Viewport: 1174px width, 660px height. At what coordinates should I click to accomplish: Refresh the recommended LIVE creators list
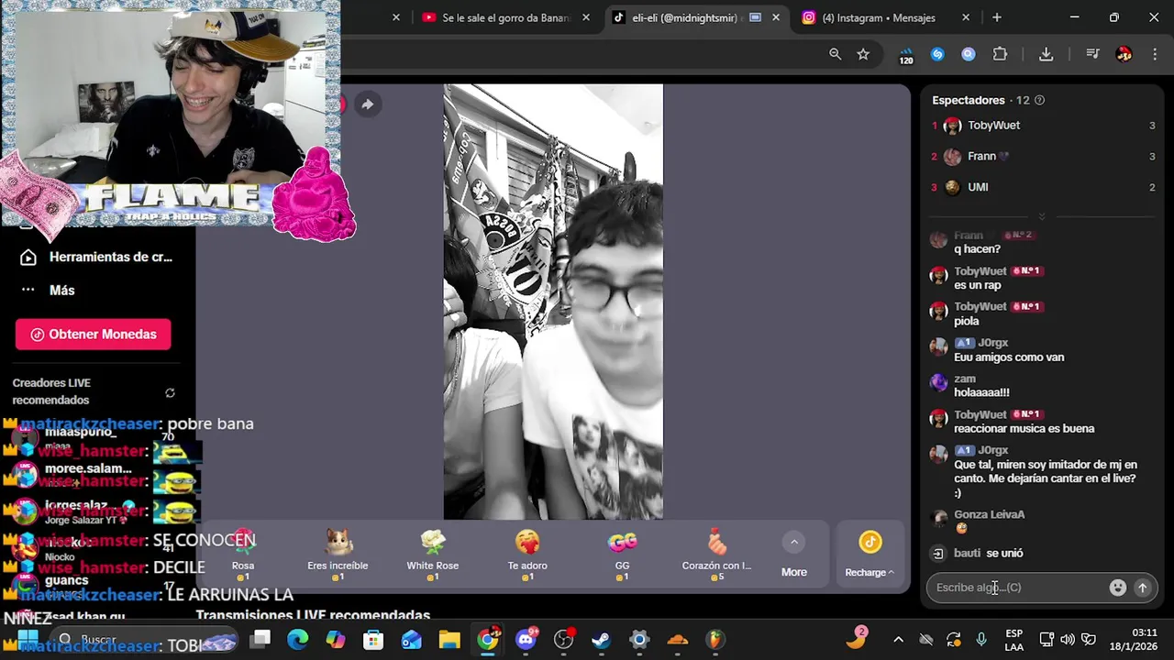point(170,392)
